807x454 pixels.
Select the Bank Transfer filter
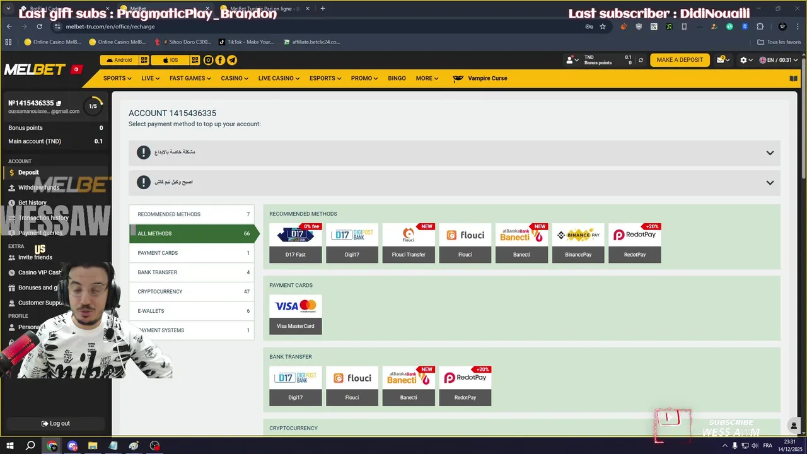[x=192, y=272]
